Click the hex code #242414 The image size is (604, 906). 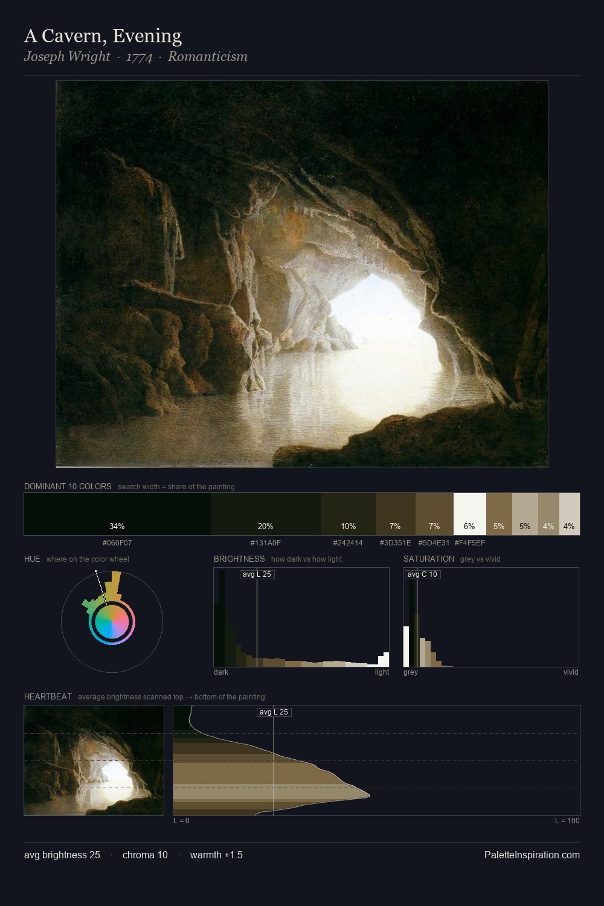click(349, 543)
